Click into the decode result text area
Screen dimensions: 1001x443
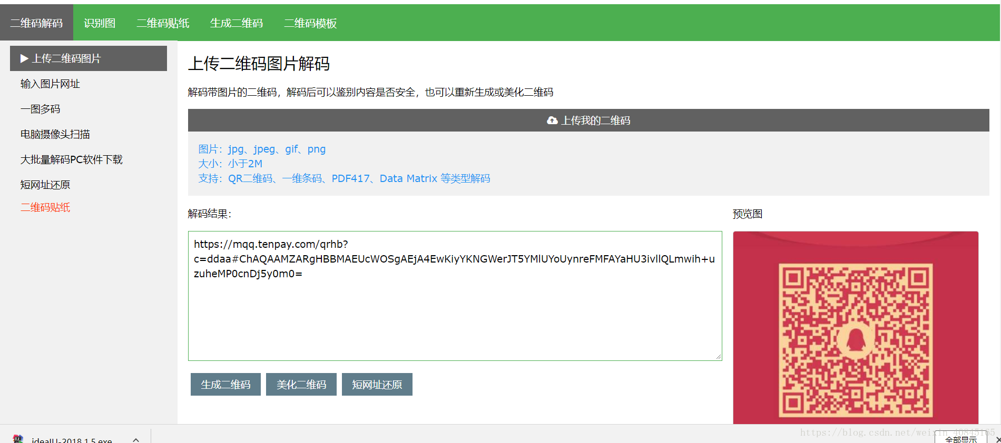pos(455,296)
